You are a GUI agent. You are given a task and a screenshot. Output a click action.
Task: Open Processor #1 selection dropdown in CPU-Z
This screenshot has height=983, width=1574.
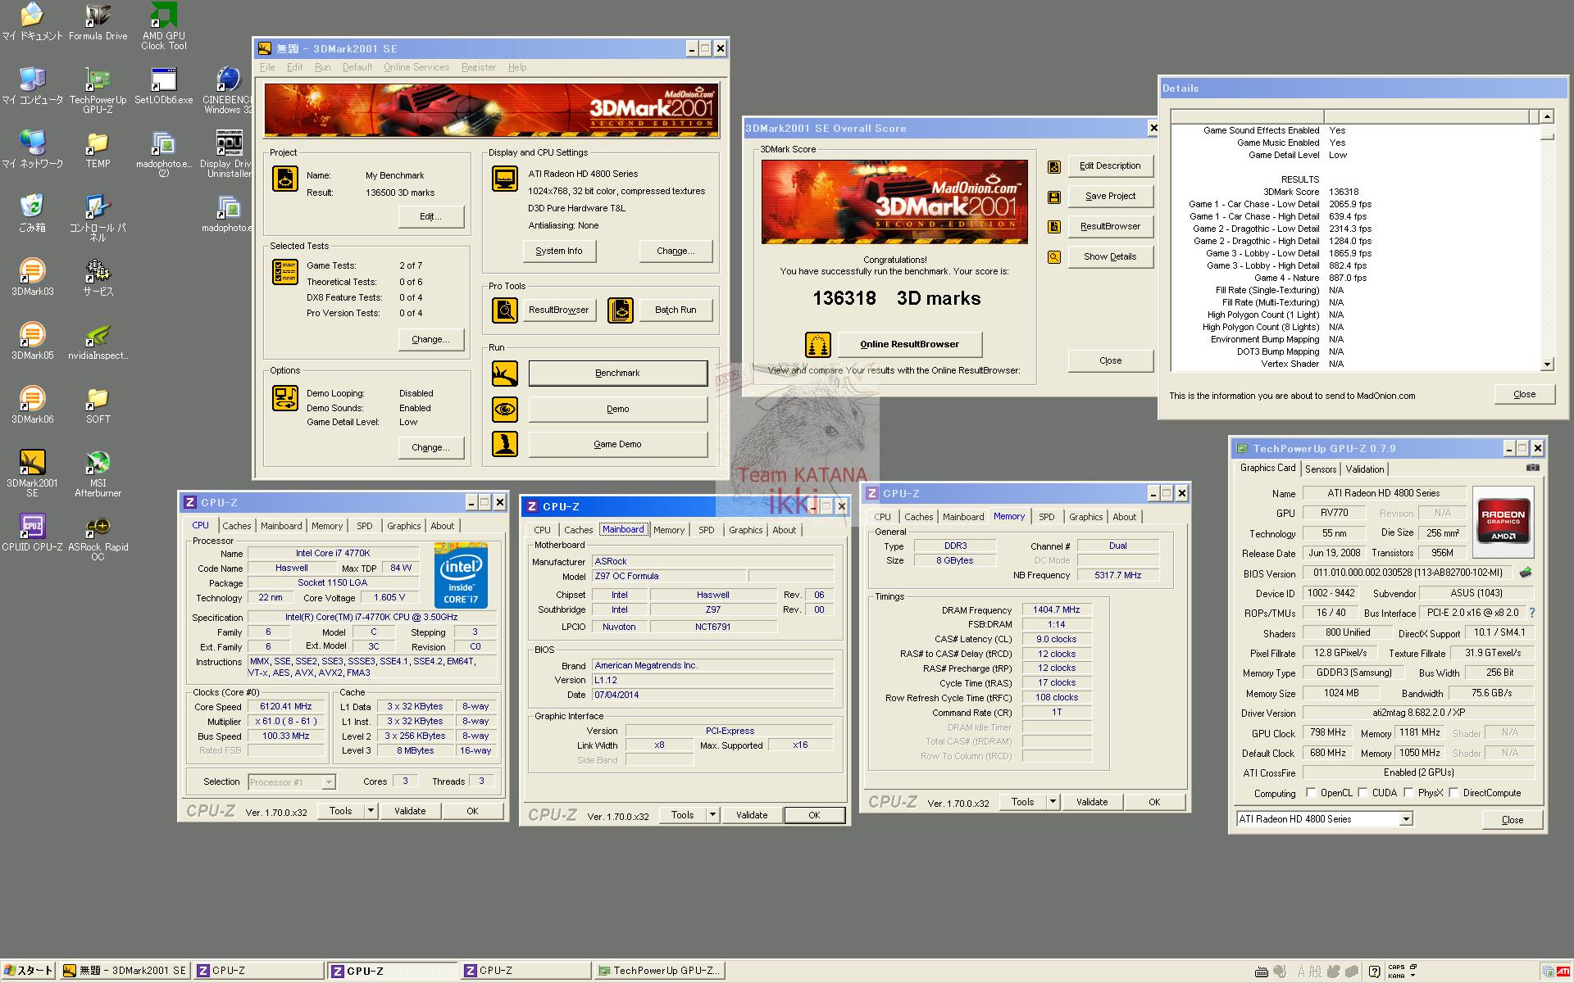click(328, 782)
